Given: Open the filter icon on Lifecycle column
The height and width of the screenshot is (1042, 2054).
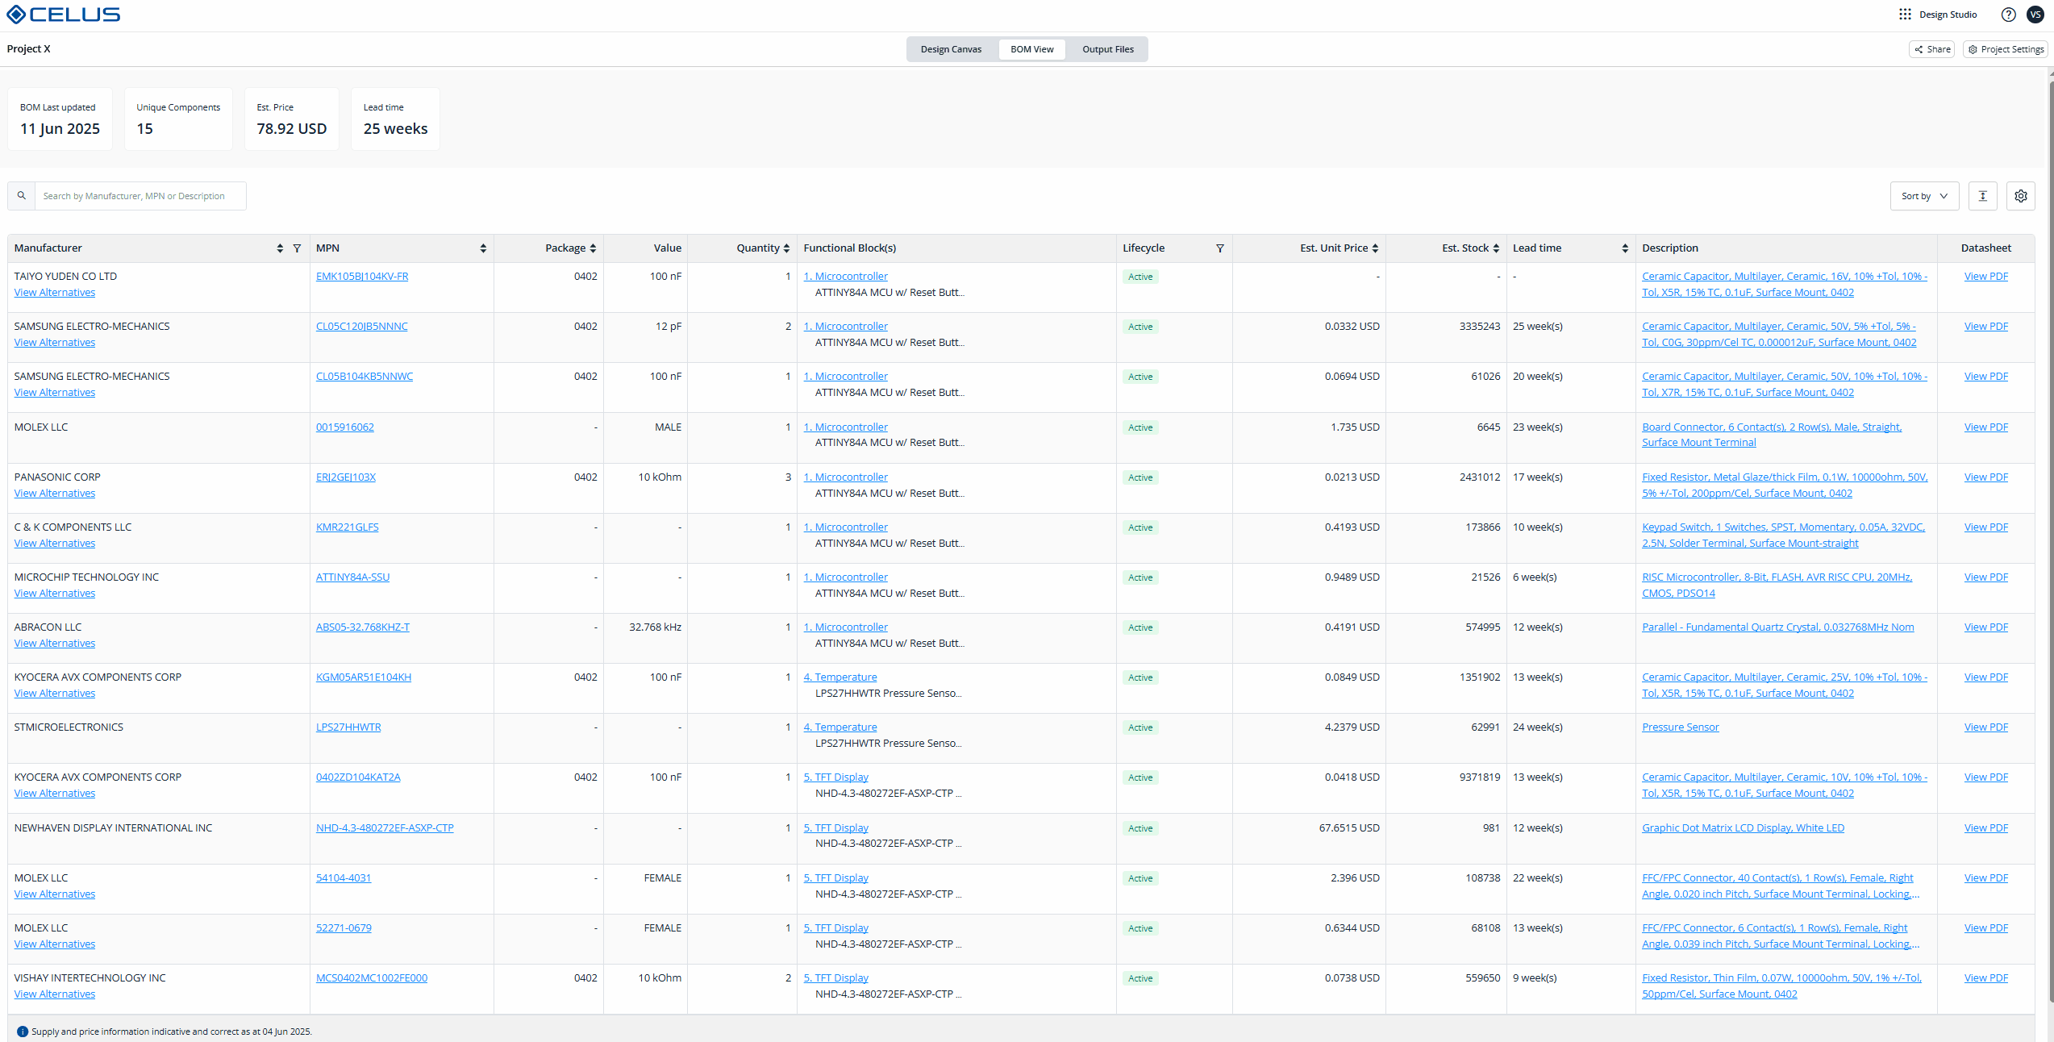Looking at the screenshot, I should [x=1220, y=248].
